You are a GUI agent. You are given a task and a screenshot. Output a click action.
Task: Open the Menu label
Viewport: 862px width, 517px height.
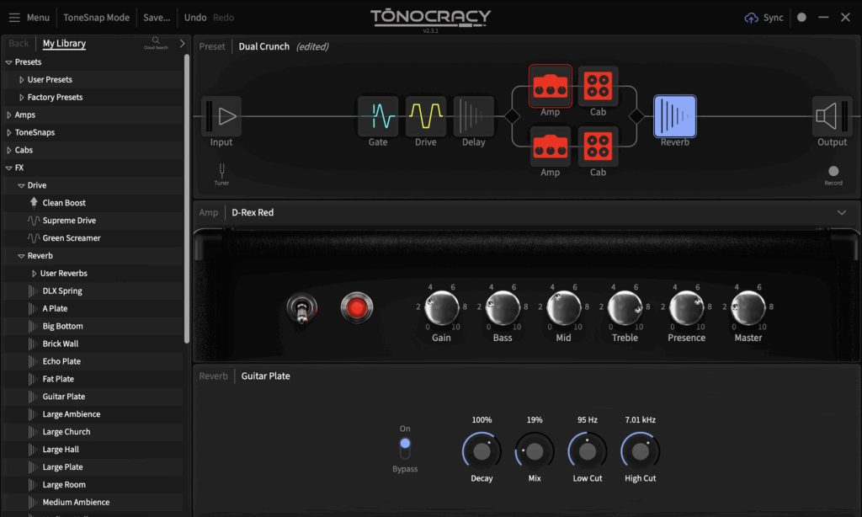pos(38,18)
